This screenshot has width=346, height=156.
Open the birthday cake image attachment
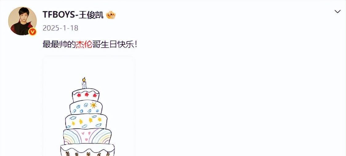tap(89, 106)
